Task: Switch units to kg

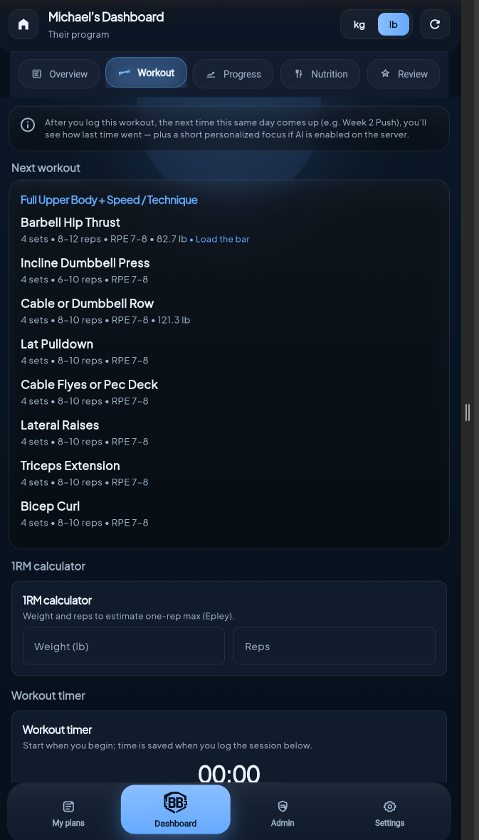Action: (359, 24)
